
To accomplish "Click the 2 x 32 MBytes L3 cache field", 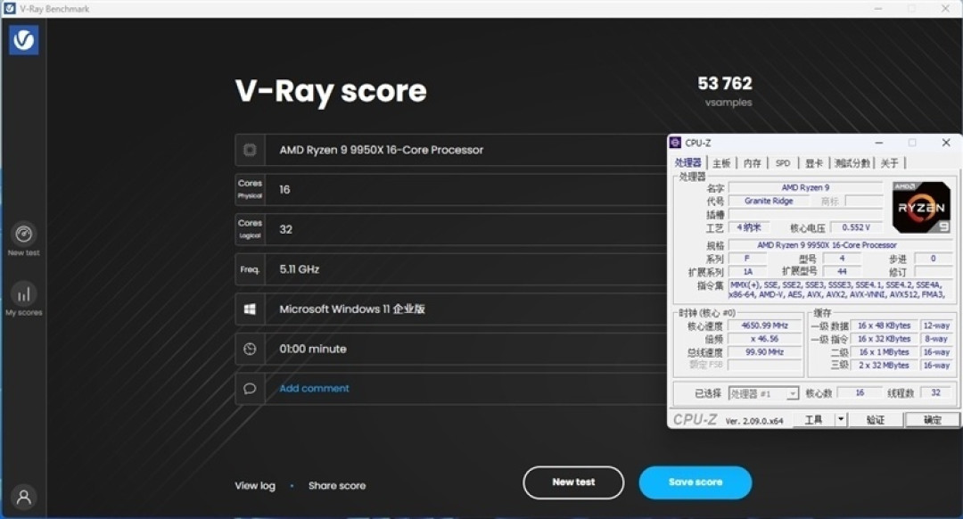I will (884, 366).
